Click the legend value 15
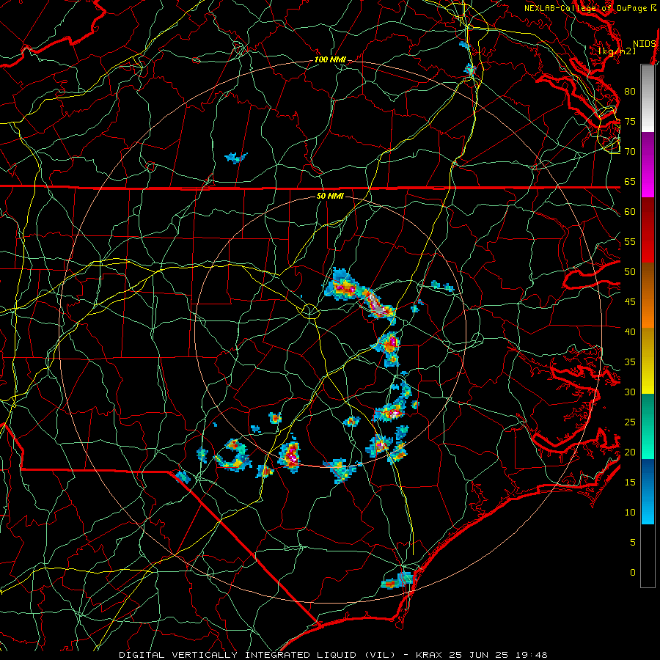 click(x=630, y=483)
